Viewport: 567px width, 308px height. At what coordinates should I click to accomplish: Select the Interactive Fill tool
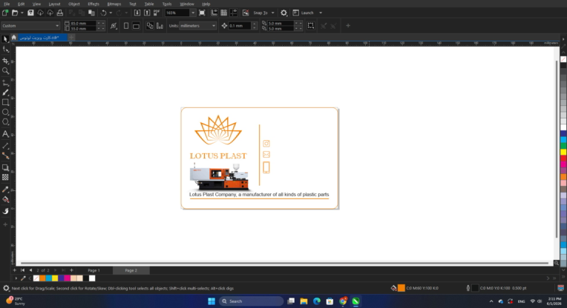pyautogui.click(x=5, y=199)
